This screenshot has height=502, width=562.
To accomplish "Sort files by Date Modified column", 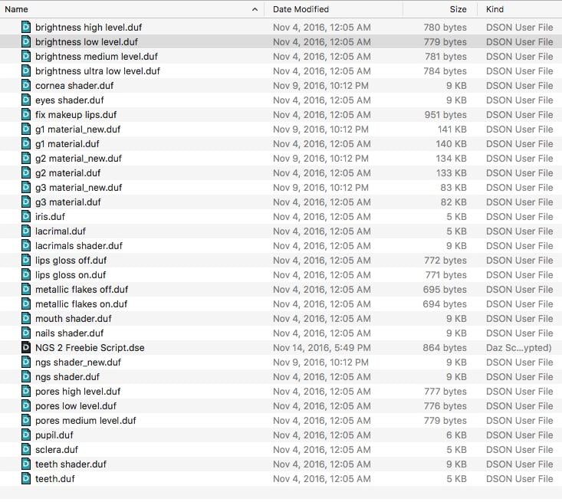I will pyautogui.click(x=301, y=9).
